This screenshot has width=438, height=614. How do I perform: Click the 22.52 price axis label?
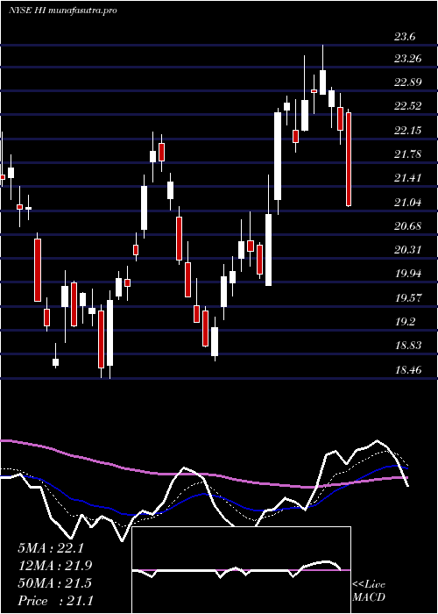pos(407,106)
